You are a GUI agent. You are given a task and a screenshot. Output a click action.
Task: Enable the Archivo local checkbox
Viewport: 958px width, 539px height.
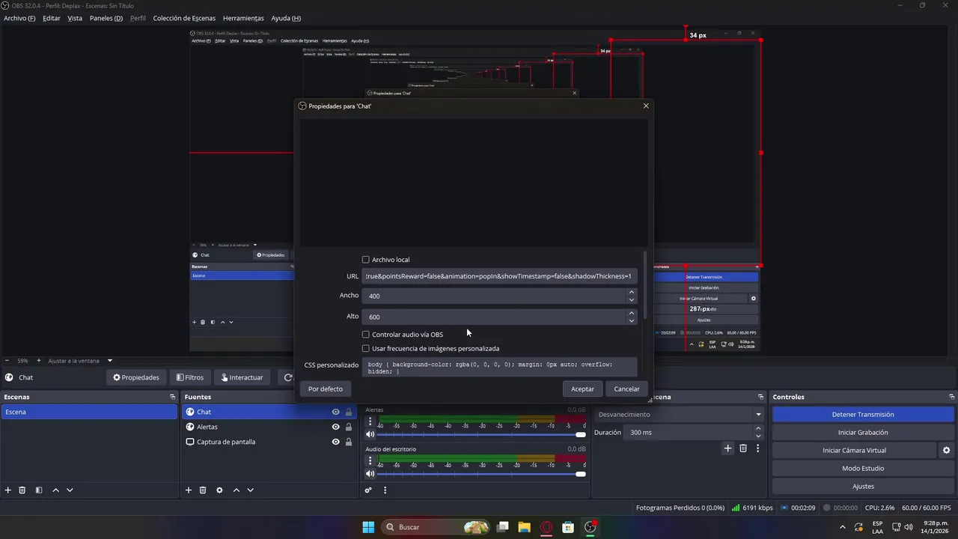tap(366, 260)
